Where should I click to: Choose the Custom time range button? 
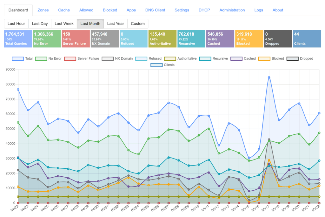pos(137,24)
